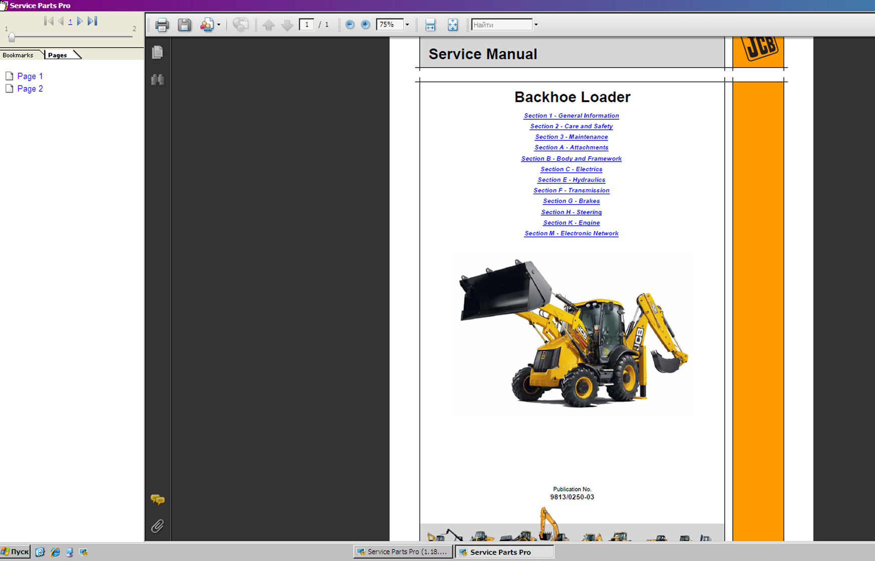875x561 pixels.
Task: Show the comments panel icon
Action: pos(158,499)
